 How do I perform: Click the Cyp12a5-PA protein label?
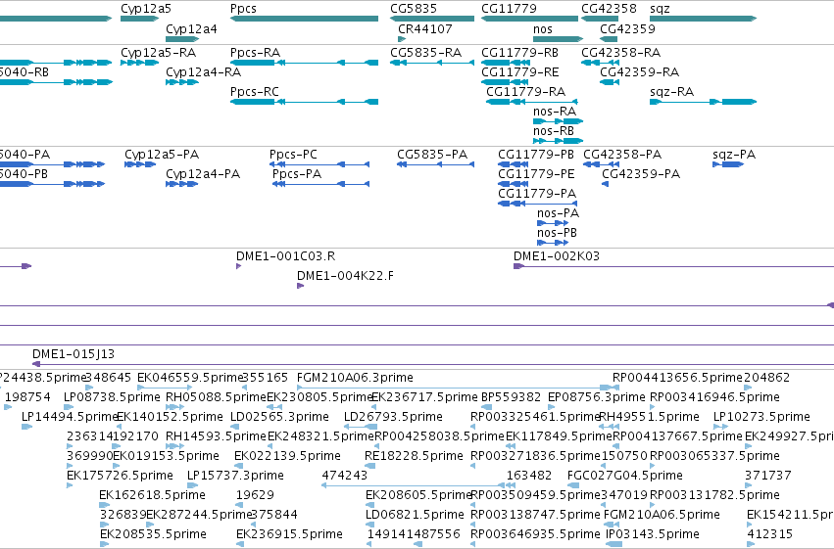pos(162,155)
